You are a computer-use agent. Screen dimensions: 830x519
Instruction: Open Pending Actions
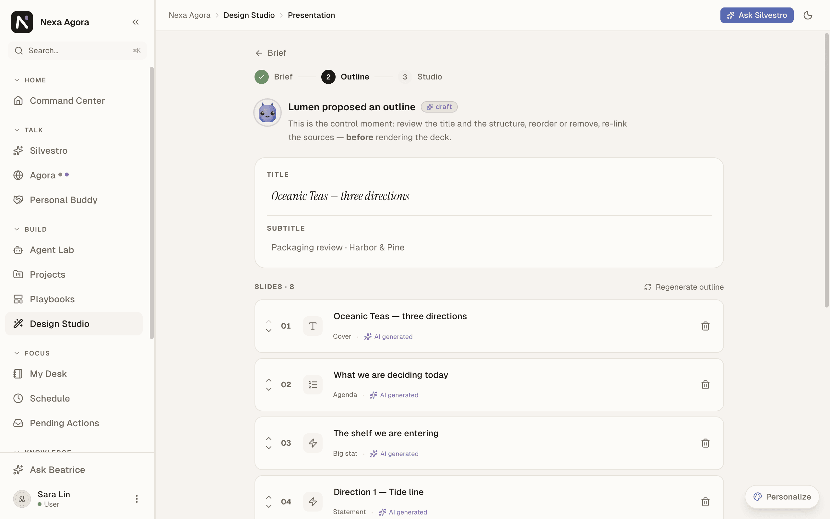(x=74, y=423)
